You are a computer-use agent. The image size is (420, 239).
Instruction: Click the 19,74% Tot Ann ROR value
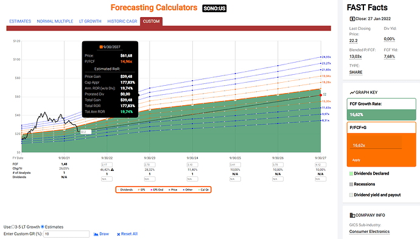pos(127,112)
